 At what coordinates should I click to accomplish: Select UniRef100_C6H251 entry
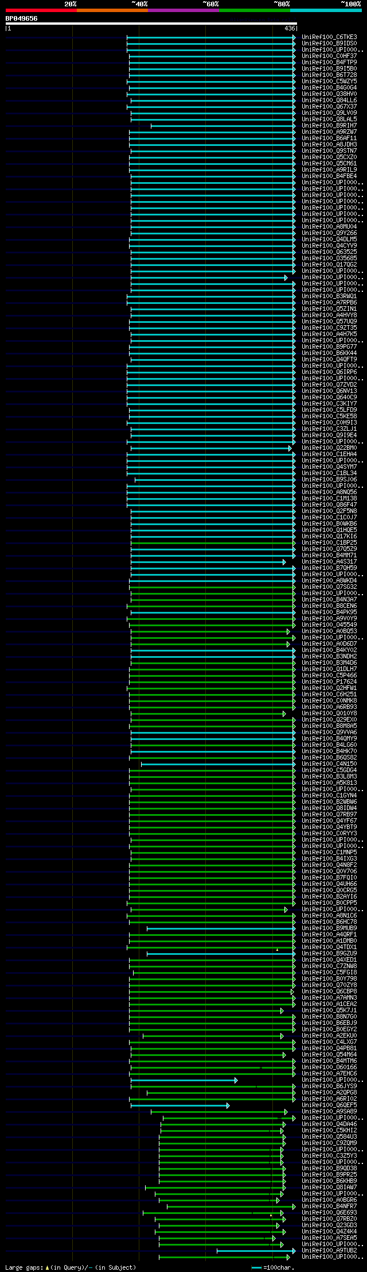pyautogui.click(x=329, y=695)
